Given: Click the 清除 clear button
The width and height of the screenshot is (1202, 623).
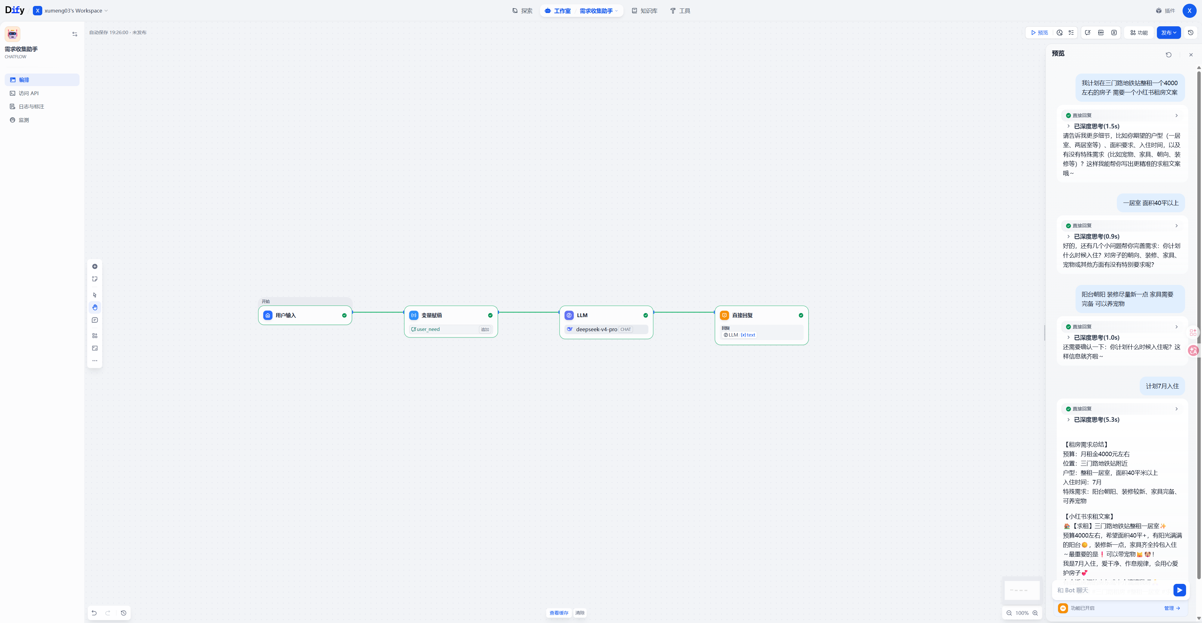Looking at the screenshot, I should click(x=579, y=613).
